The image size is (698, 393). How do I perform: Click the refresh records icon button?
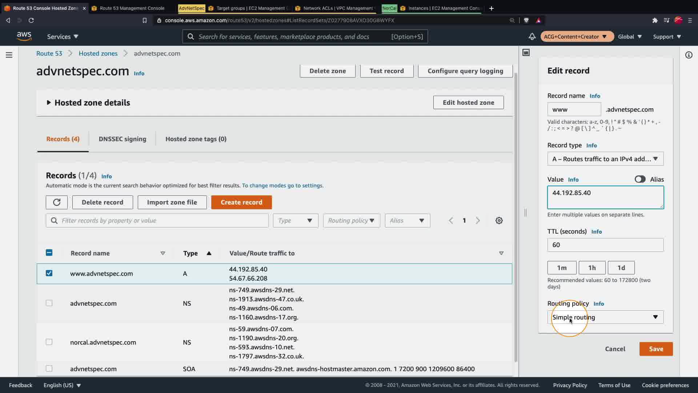point(56,202)
